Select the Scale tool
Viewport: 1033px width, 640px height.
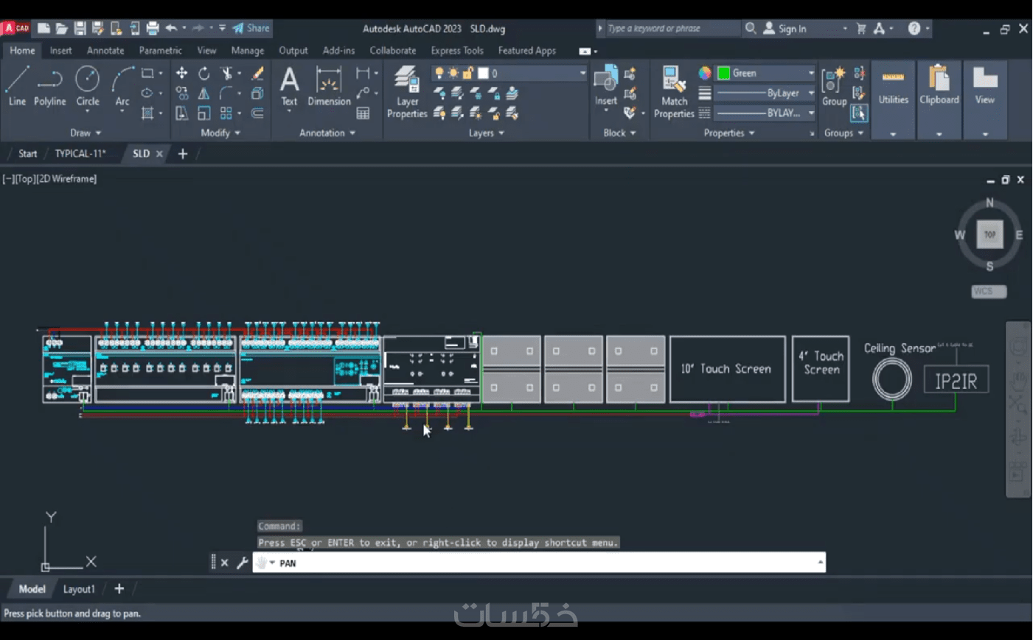204,113
